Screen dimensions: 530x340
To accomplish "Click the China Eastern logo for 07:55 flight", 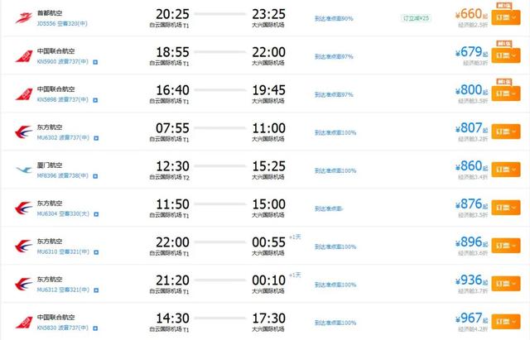I will click(x=24, y=132).
